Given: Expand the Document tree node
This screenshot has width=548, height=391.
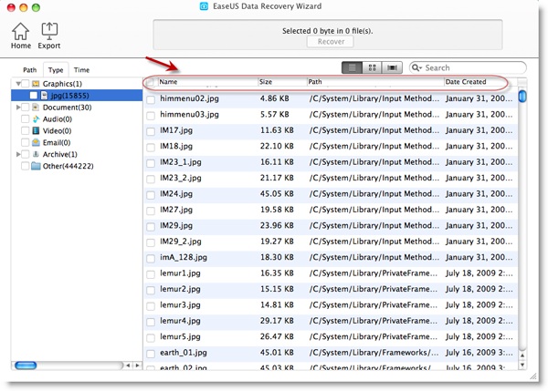Looking at the screenshot, I should click(x=18, y=108).
